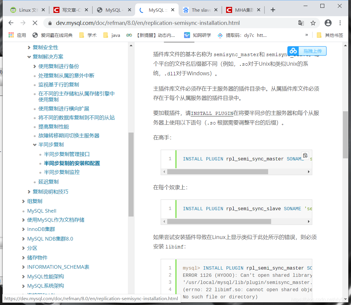This screenshot has width=351, height=305.
Task: Expand the InnoDB集群 tree node
Action: [23, 229]
